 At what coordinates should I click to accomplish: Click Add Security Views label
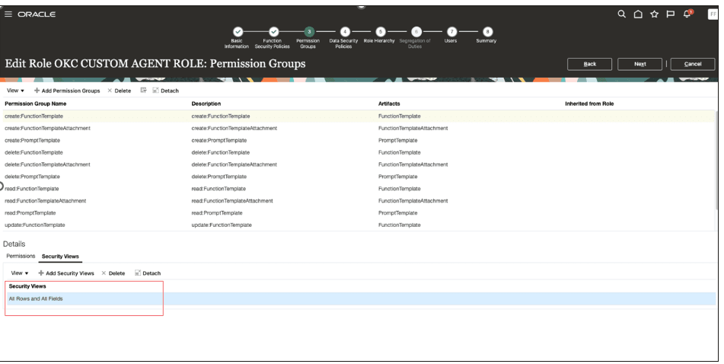(x=70, y=273)
